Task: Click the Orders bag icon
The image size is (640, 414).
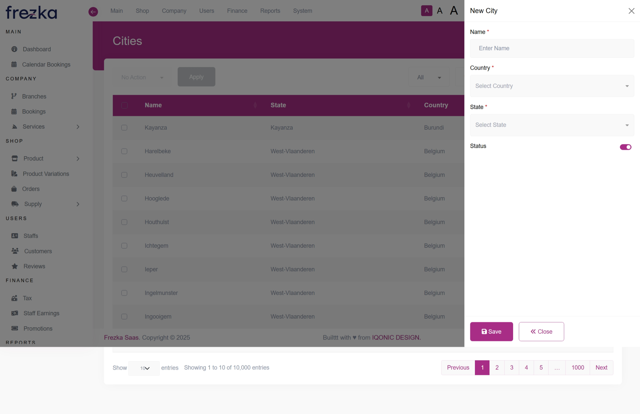Action: tap(14, 189)
